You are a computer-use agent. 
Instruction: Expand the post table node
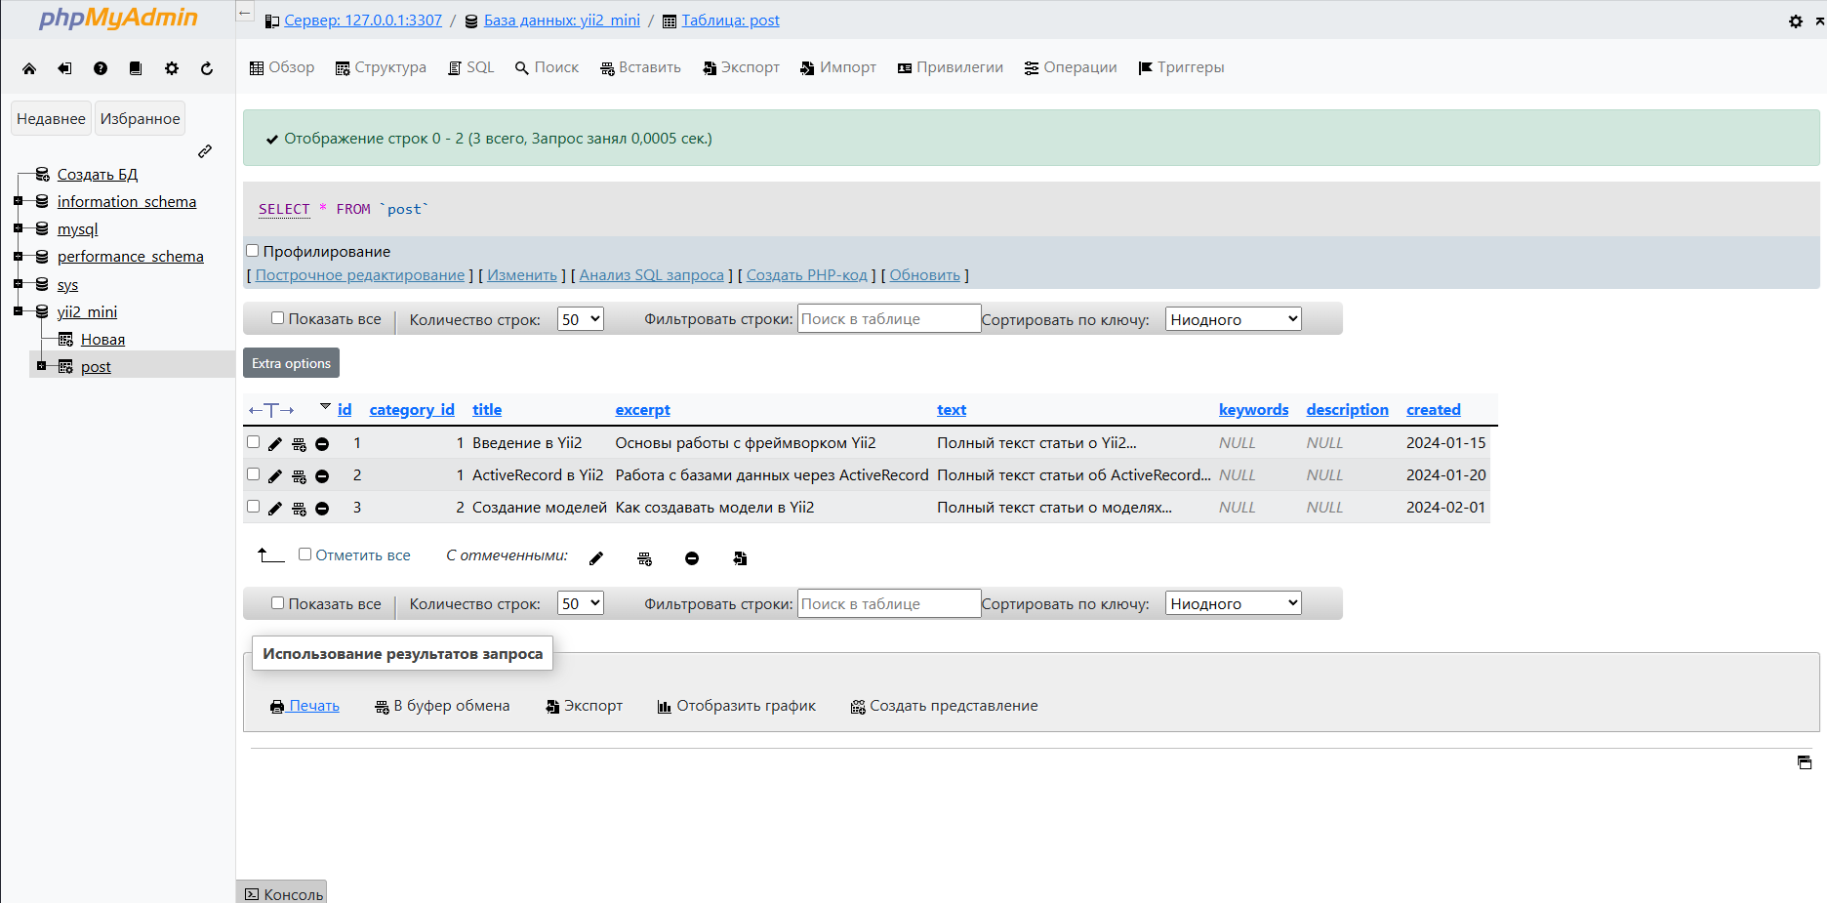click(41, 366)
